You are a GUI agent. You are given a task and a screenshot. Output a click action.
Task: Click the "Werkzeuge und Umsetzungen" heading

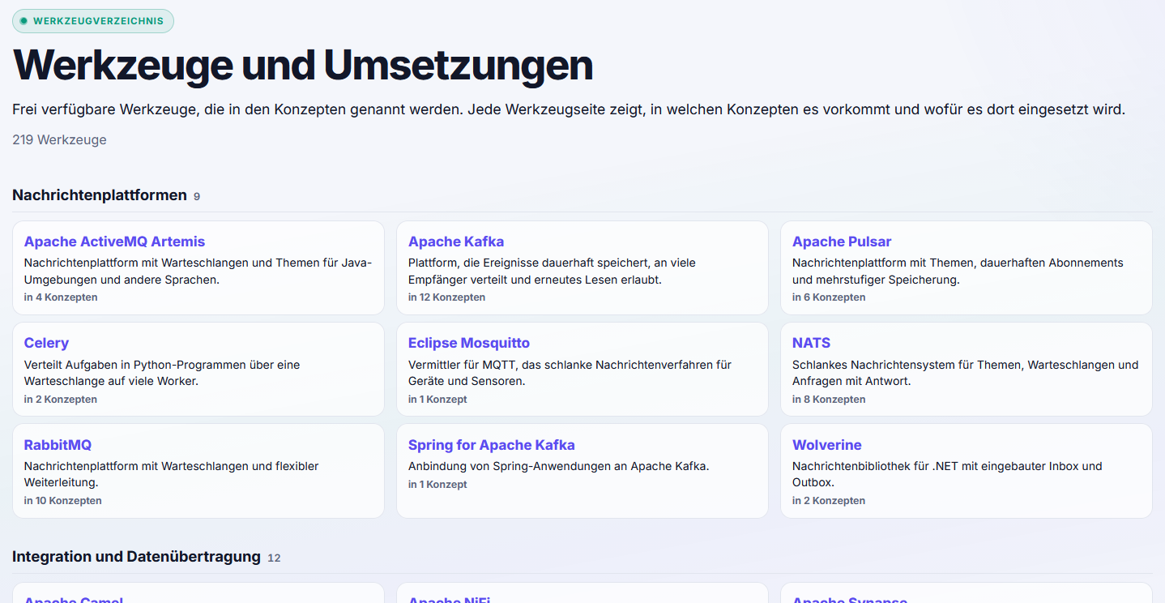[x=303, y=65]
